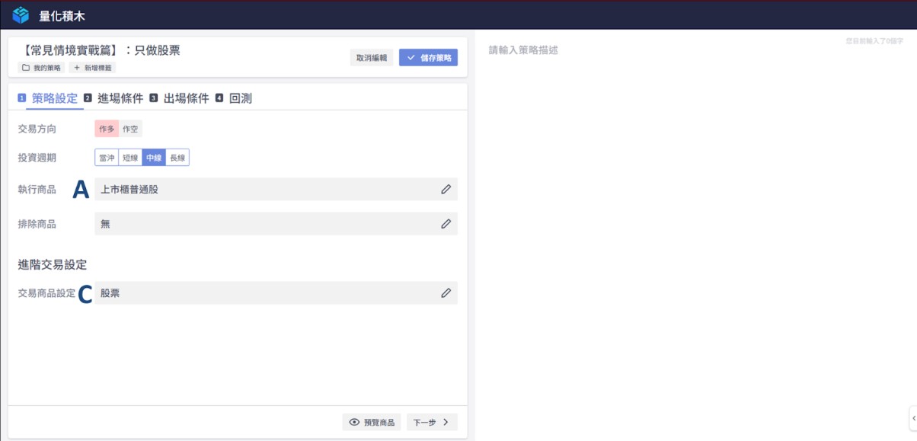The width and height of the screenshot is (917, 441).
Task: Click the folder icon beside 我的策略
Action: [x=25, y=68]
